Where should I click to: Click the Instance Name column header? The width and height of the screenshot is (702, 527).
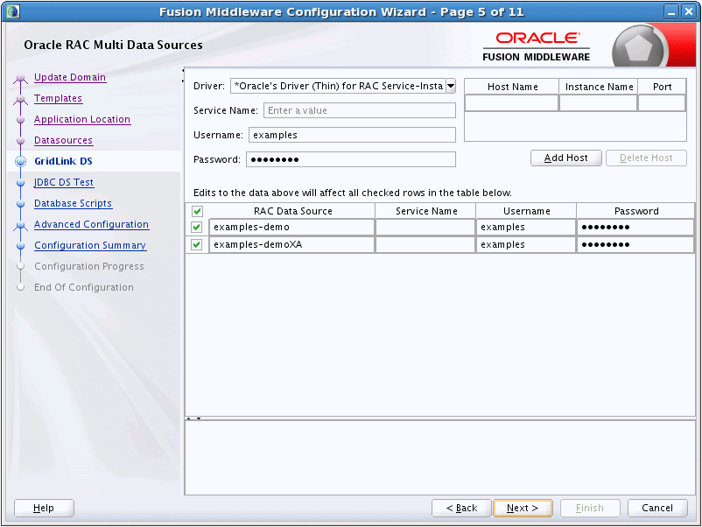[x=599, y=87]
